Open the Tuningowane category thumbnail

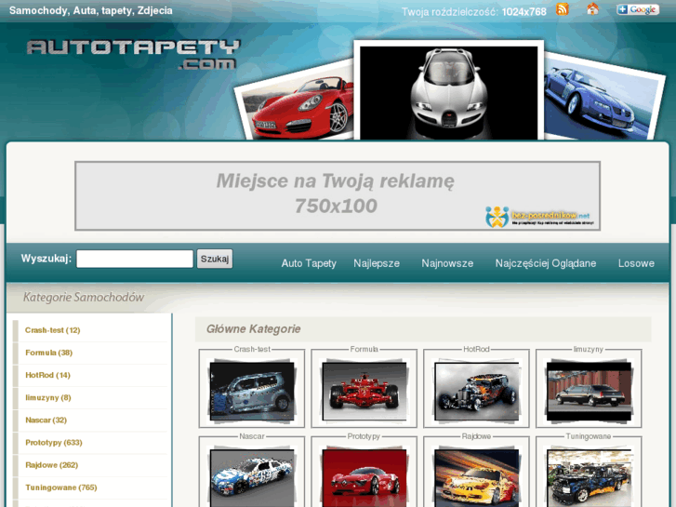tap(589, 476)
